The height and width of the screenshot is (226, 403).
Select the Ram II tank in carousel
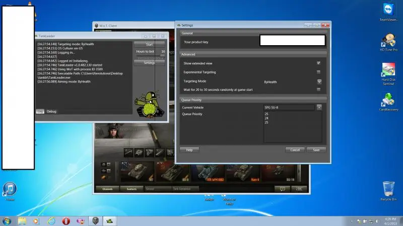pyautogui.click(x=243, y=172)
